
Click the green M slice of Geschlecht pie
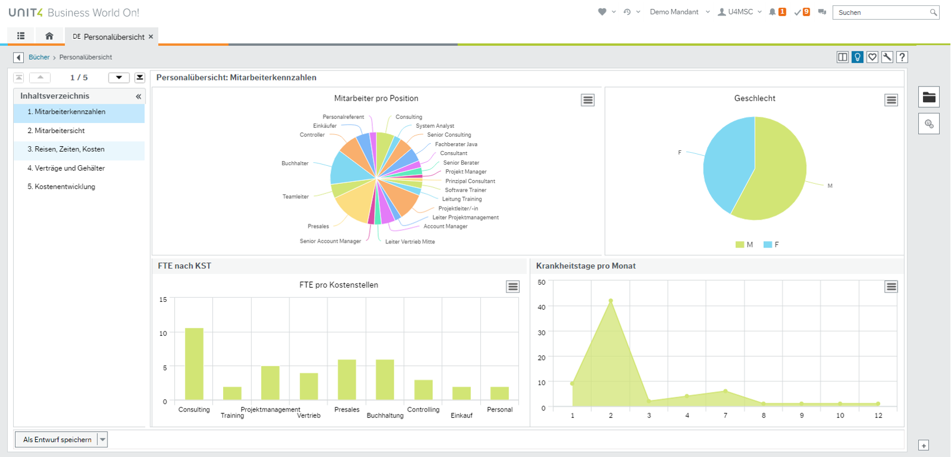[779, 173]
